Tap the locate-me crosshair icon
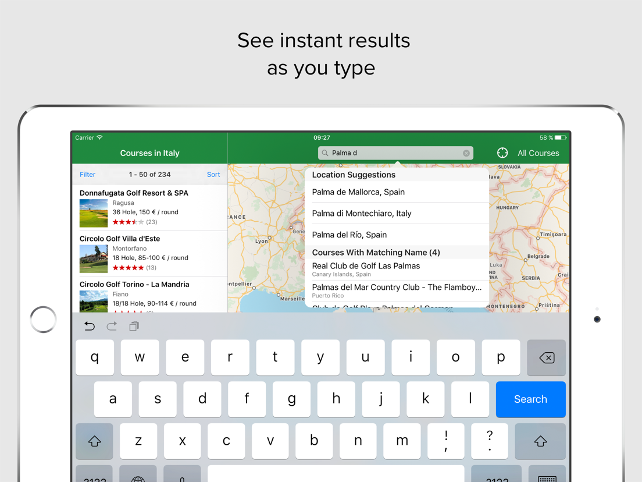Screen dimensions: 642x482 (502, 153)
